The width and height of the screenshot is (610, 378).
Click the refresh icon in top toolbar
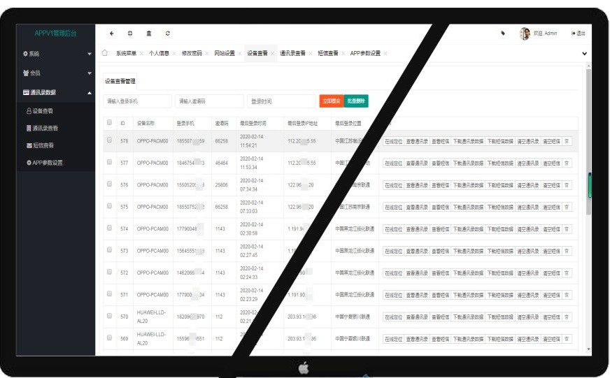click(x=167, y=34)
